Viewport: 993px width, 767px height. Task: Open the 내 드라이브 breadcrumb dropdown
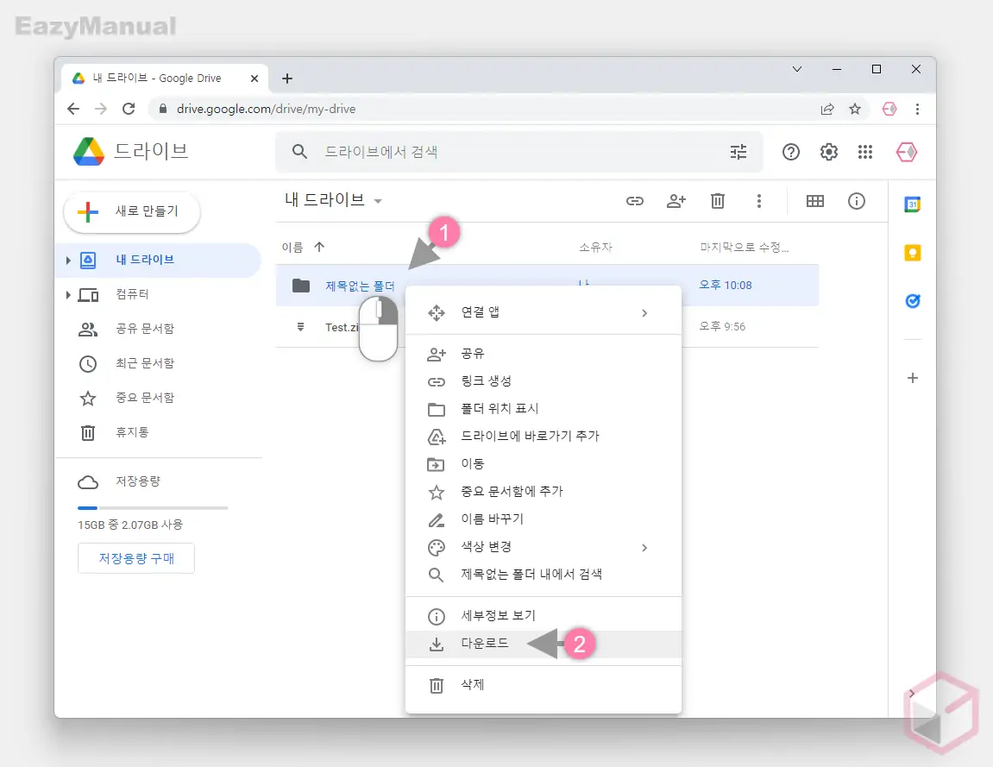click(377, 199)
